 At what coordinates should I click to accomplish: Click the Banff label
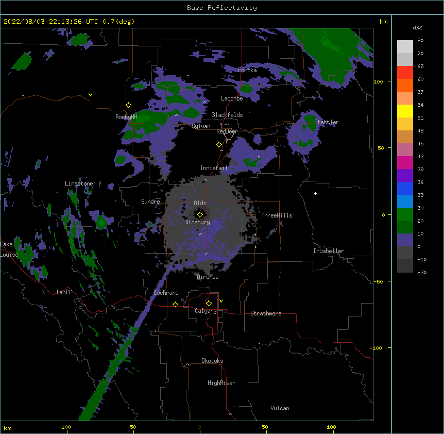pos(64,292)
